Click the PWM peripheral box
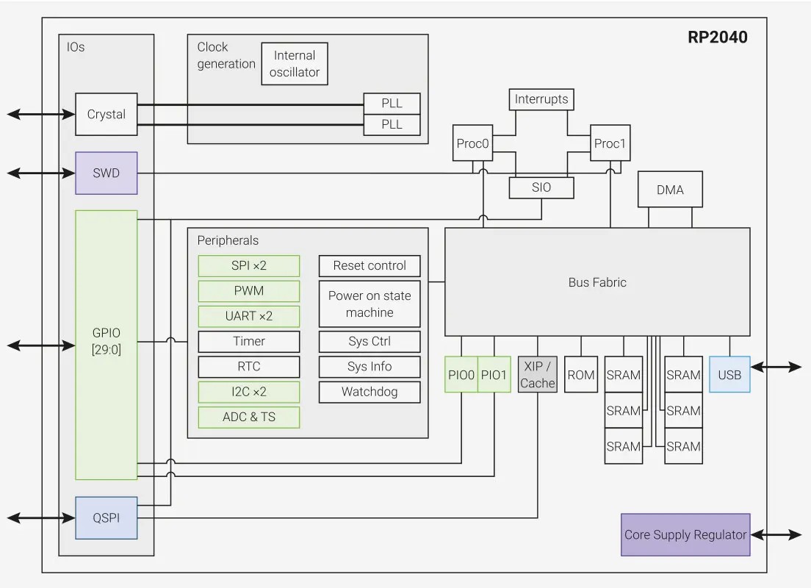Viewport: 811px width, 588px height. coord(249,291)
